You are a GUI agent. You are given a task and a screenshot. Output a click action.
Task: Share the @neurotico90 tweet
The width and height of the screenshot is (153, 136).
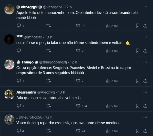(x=145, y=131)
